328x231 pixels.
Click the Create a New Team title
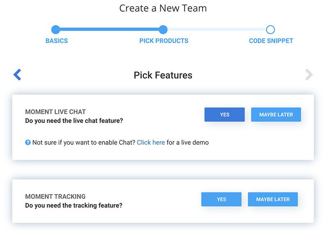(x=163, y=8)
